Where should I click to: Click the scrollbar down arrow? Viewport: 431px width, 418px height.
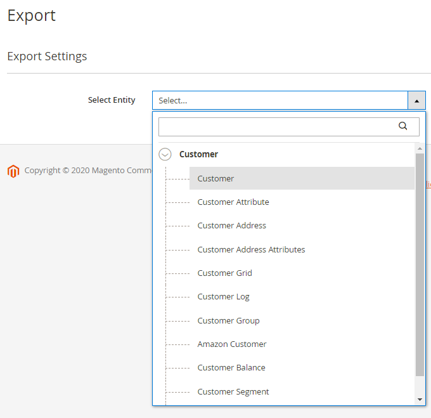pyautogui.click(x=420, y=400)
